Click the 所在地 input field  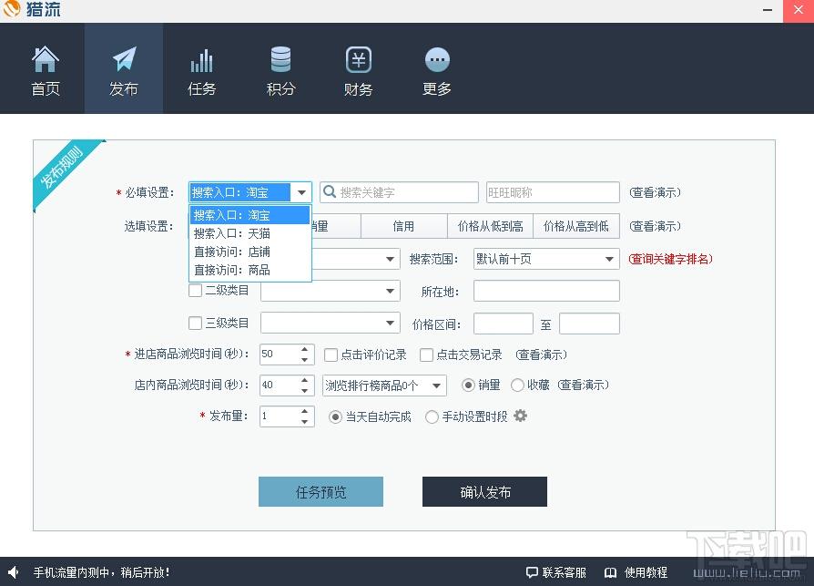[x=546, y=291]
